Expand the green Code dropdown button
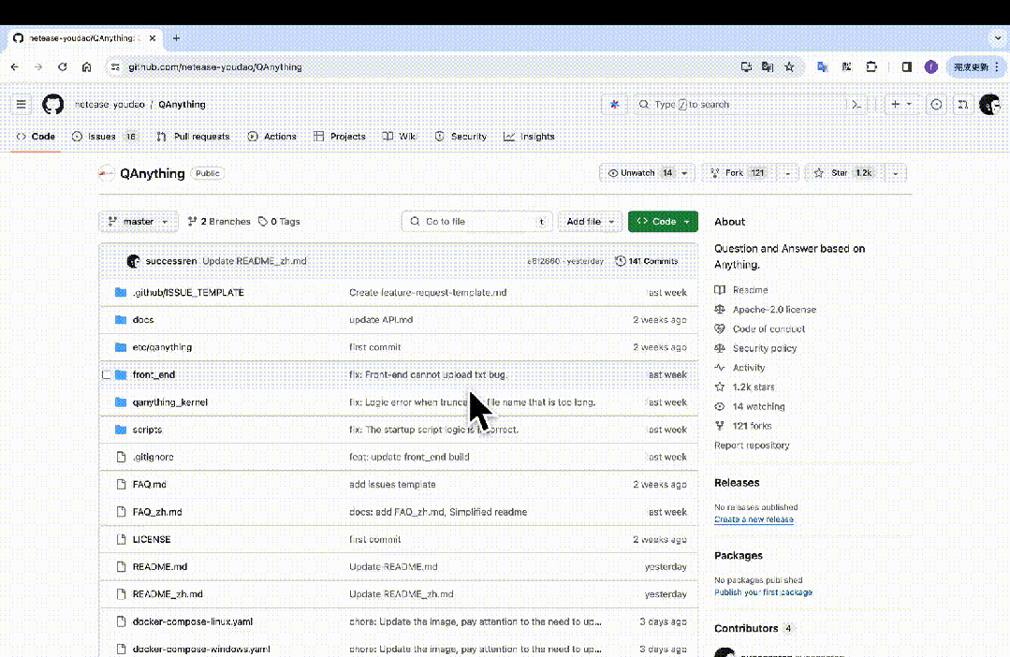Viewport: 1010px width, 657px height. point(663,222)
